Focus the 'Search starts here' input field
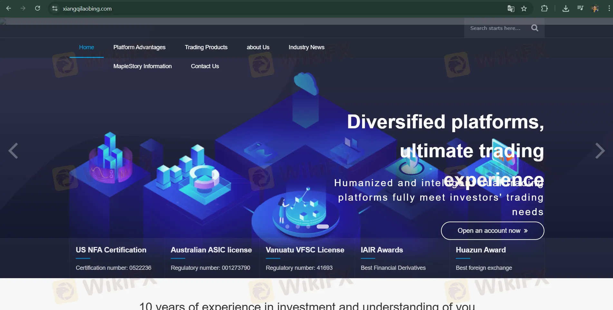The image size is (613, 310). [x=496, y=28]
